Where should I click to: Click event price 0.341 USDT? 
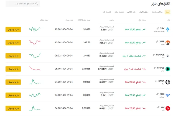(x=107, y=95)
